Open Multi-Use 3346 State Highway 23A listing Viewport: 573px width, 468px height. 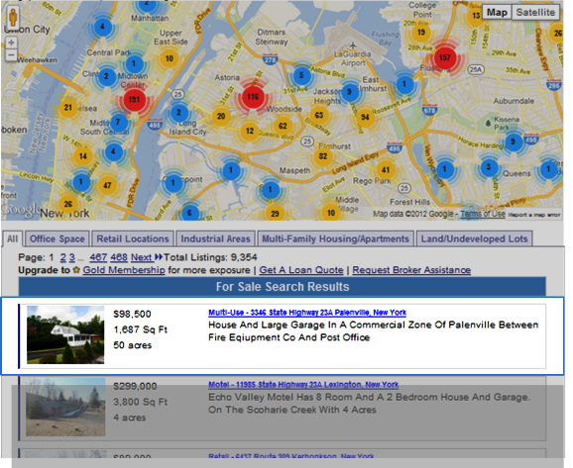307,313
